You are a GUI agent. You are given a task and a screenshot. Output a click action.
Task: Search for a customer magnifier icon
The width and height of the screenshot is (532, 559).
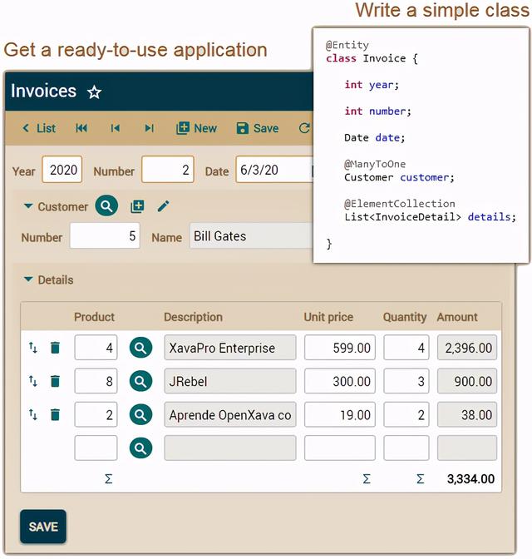click(106, 205)
